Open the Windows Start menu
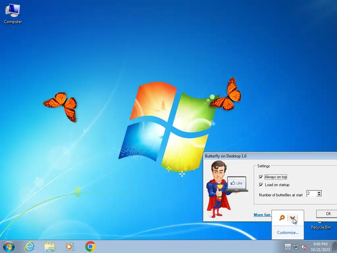Viewport: 337px width, 253px height. point(9,246)
